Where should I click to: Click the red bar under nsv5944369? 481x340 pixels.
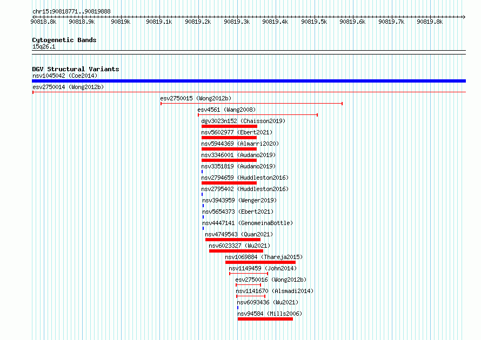coord(229,149)
